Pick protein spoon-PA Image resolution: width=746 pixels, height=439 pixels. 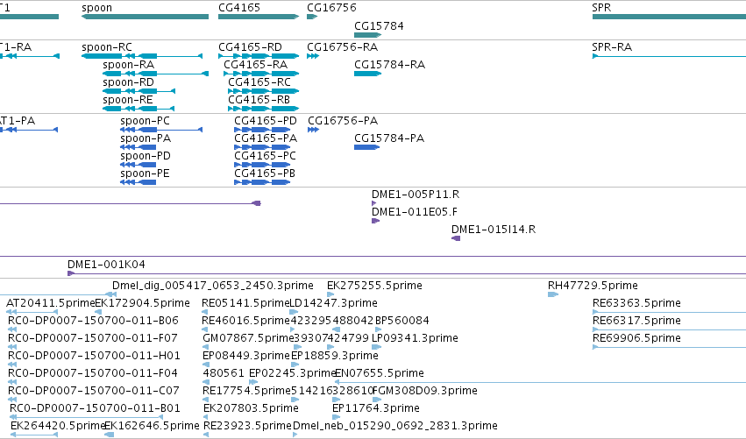pyautogui.click(x=146, y=138)
